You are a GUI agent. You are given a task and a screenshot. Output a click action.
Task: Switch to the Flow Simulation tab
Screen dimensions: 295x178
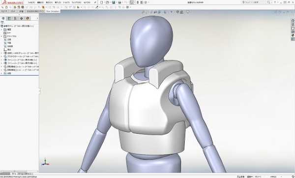click(53, 11)
